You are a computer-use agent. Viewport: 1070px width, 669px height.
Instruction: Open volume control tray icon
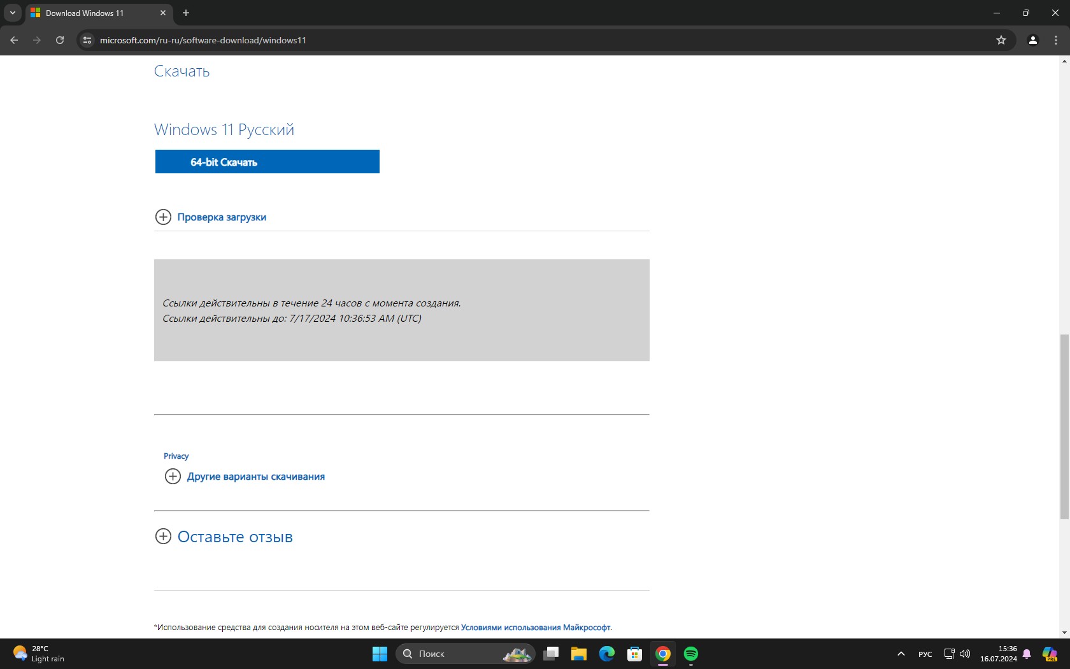(965, 654)
